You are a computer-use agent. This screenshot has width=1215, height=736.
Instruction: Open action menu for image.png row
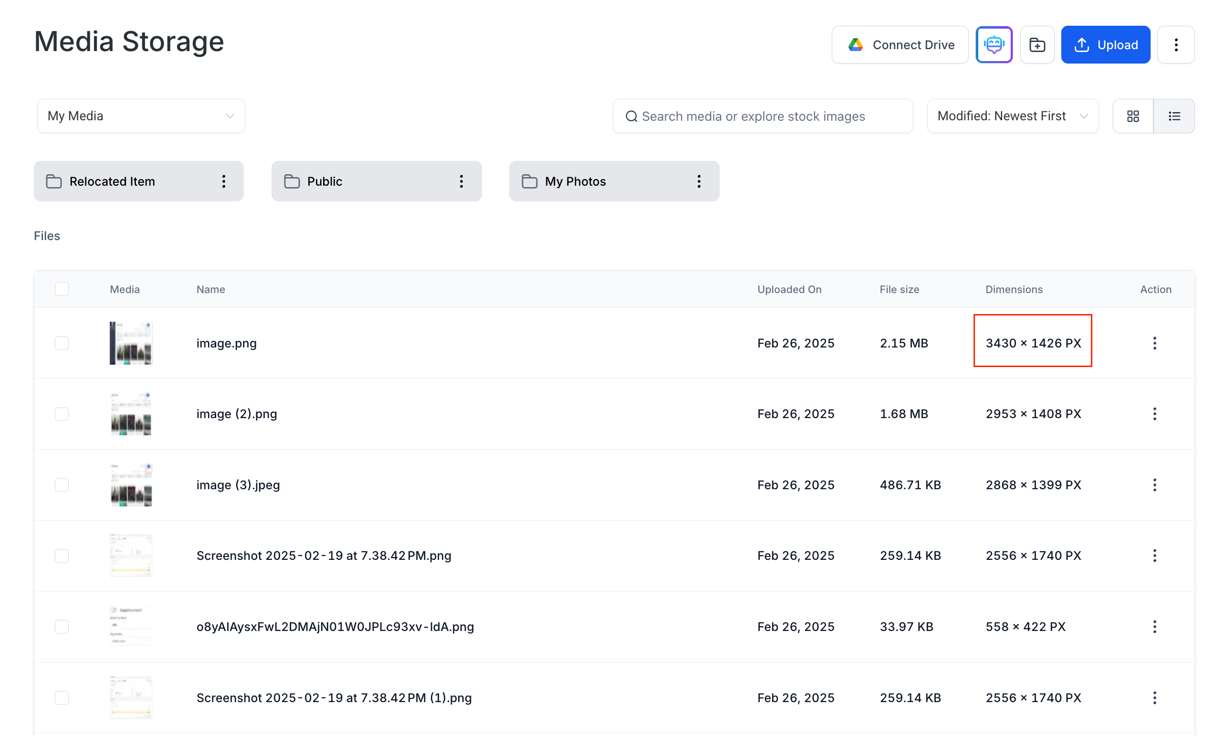[1154, 343]
